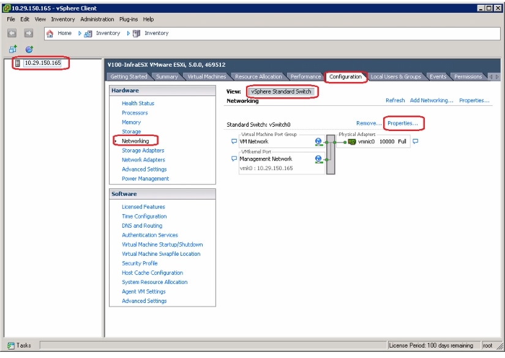Click the Forward navigation arrow
The height and width of the screenshot is (358, 505).
pyautogui.click(x=29, y=33)
